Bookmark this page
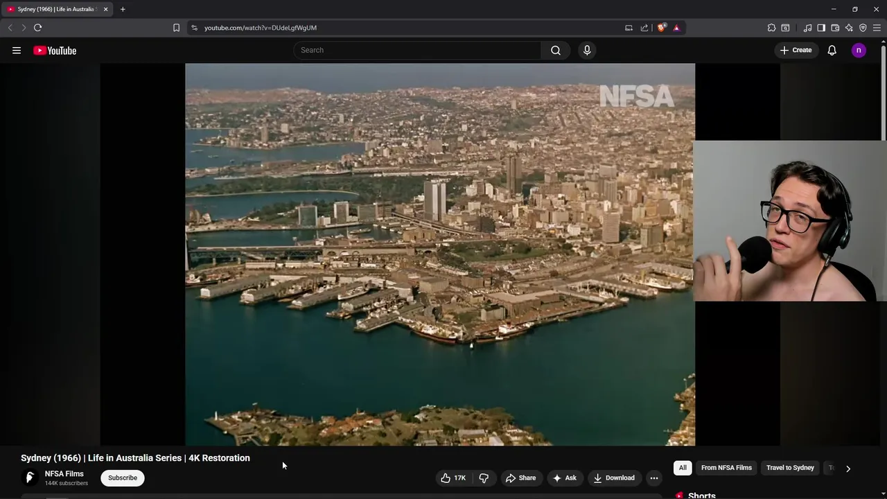The width and height of the screenshot is (887, 499). (x=176, y=28)
